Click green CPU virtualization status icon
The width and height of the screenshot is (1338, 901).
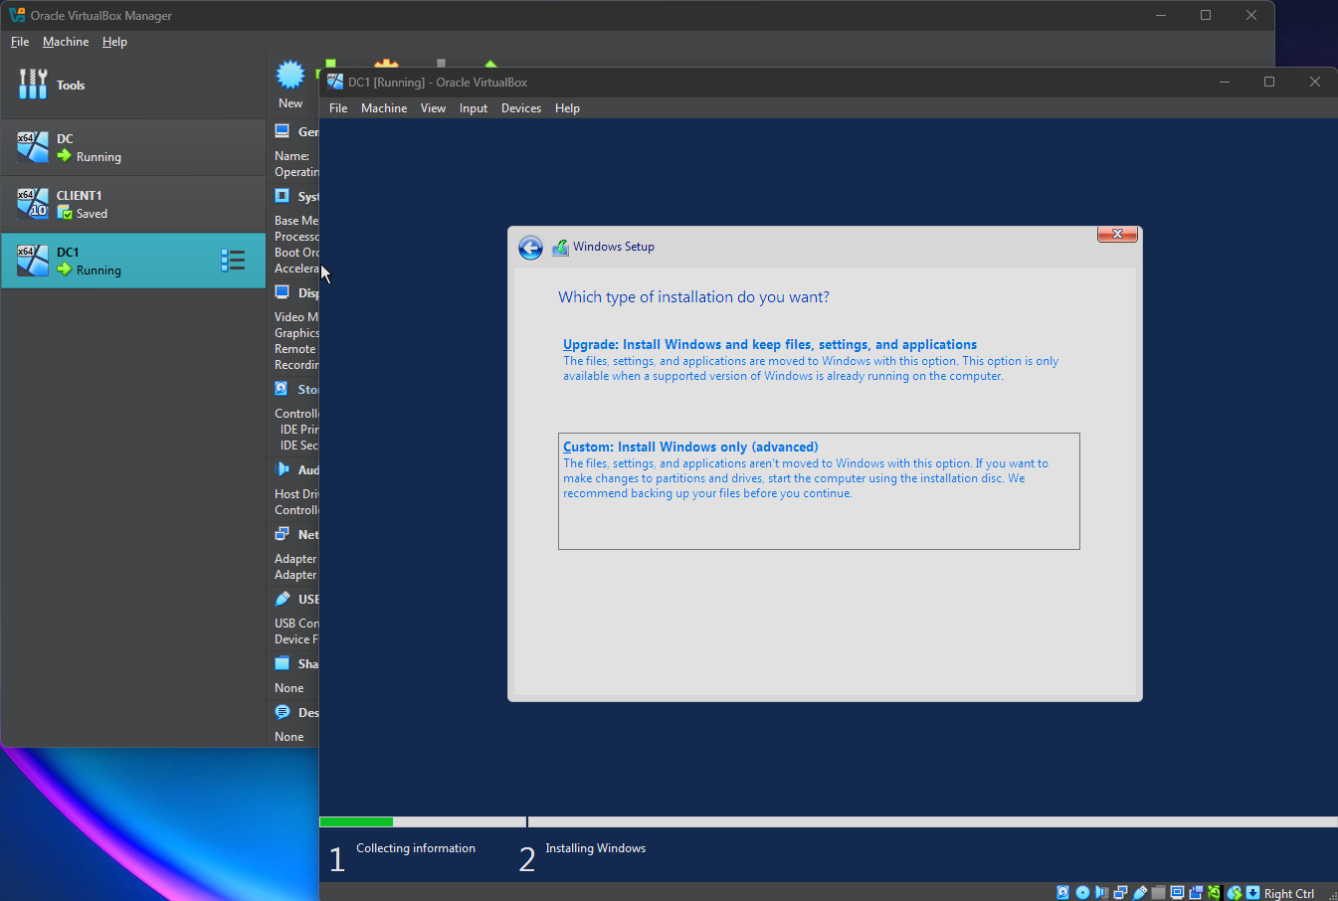(x=1214, y=892)
